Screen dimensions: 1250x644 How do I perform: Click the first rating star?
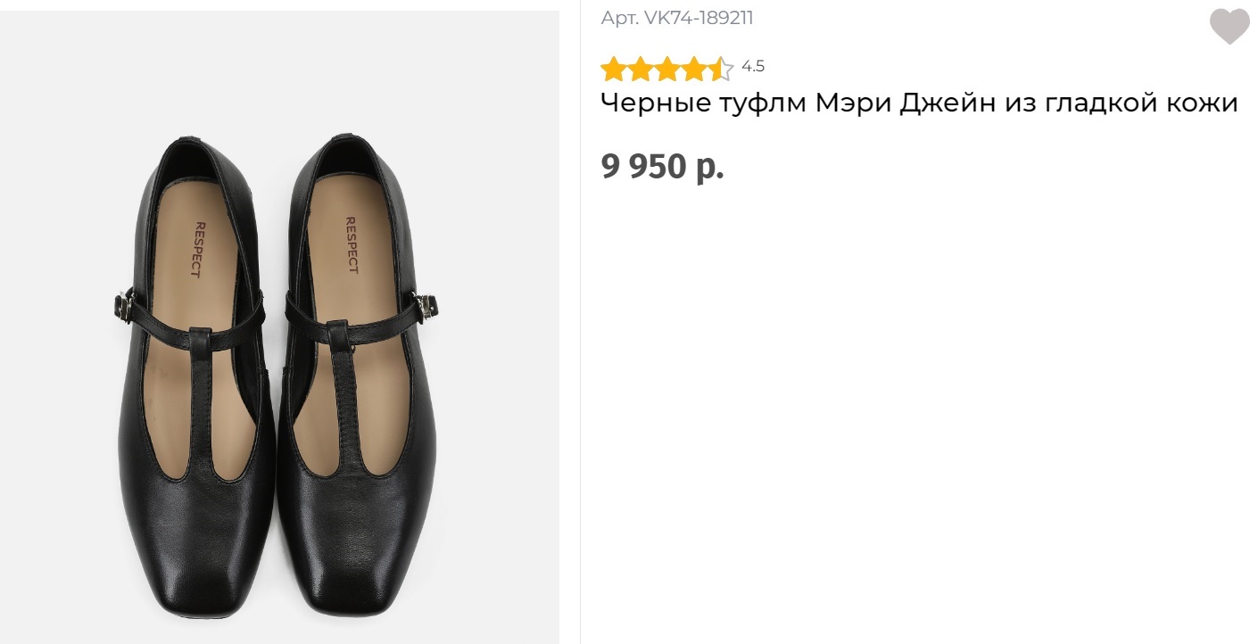(613, 69)
